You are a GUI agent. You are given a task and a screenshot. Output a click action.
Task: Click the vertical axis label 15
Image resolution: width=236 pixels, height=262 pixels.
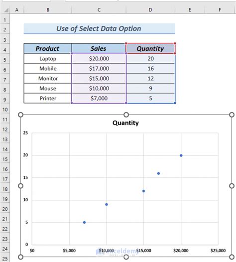(x=25, y=178)
